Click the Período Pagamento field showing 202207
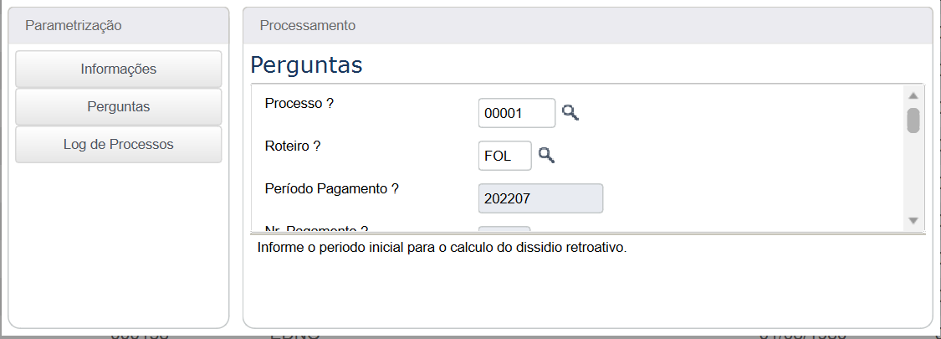Viewport: 941px width, 339px height. pos(540,198)
